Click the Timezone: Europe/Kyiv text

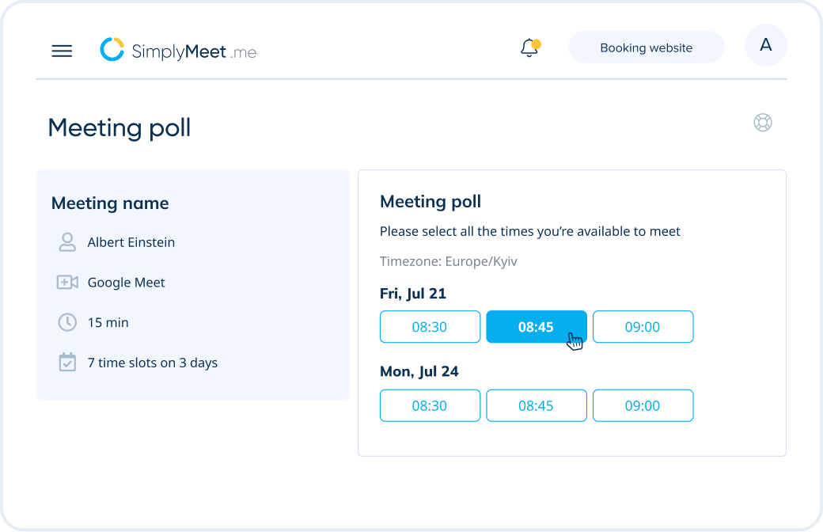coord(448,261)
